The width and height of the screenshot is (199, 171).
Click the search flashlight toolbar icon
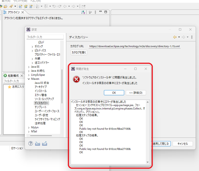(11, 6)
